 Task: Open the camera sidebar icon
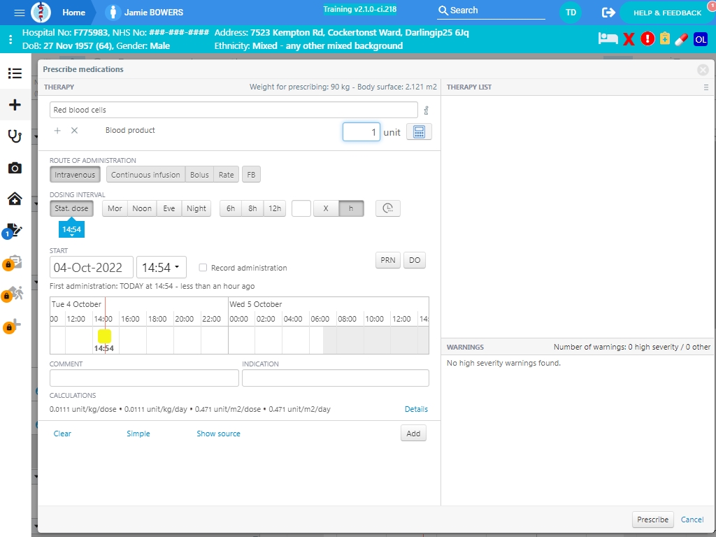coord(15,168)
